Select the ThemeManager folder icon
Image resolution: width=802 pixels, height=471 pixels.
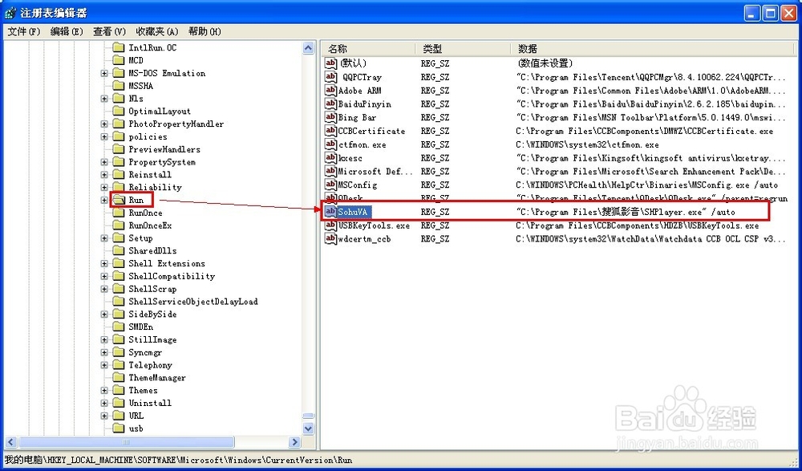point(119,378)
